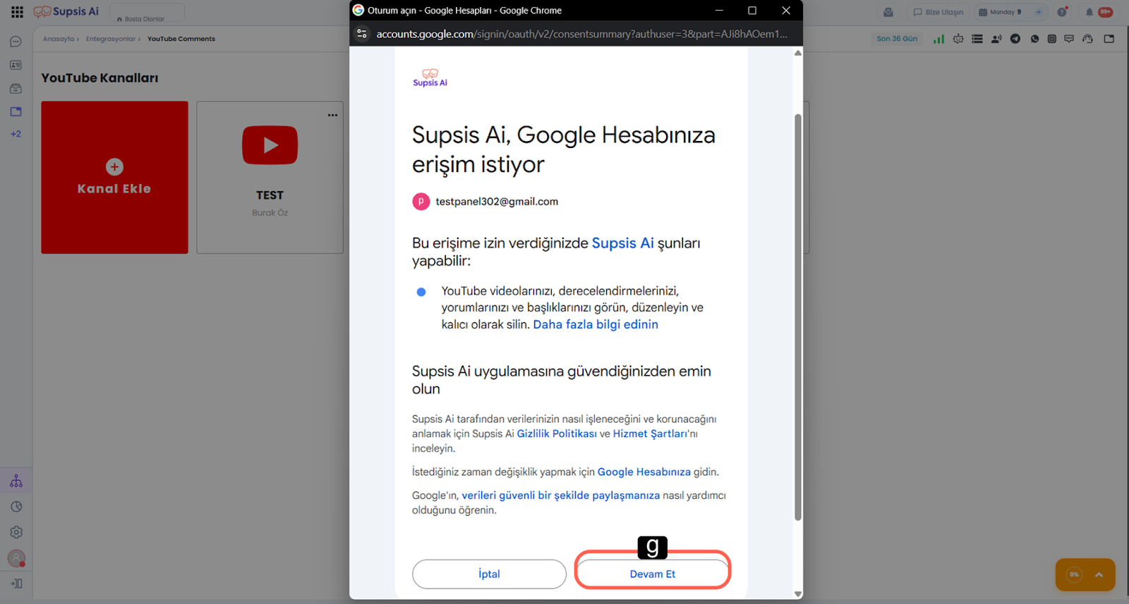Expand the TEST channel three-dot menu
Viewport: 1129px width, 604px height.
click(332, 115)
